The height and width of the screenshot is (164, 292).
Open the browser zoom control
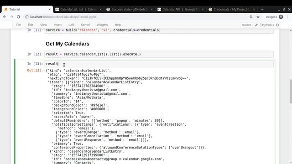click(251, 17)
